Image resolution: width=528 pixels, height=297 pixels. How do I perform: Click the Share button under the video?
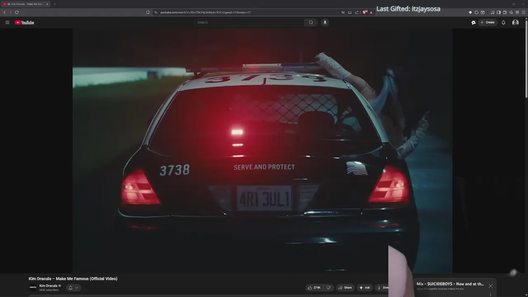345,288
